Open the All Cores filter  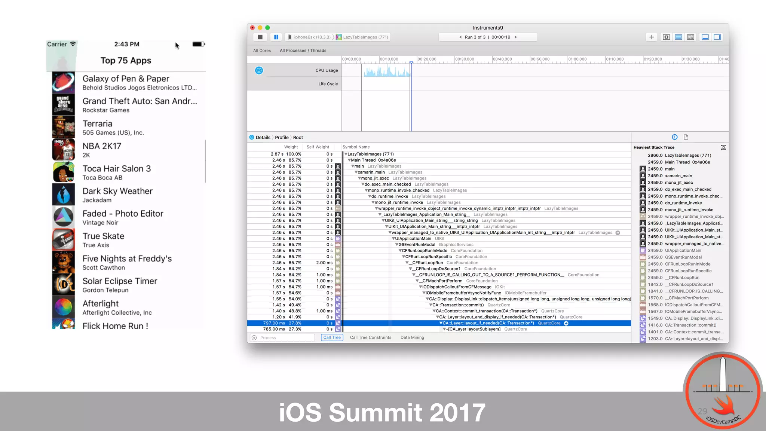(262, 51)
